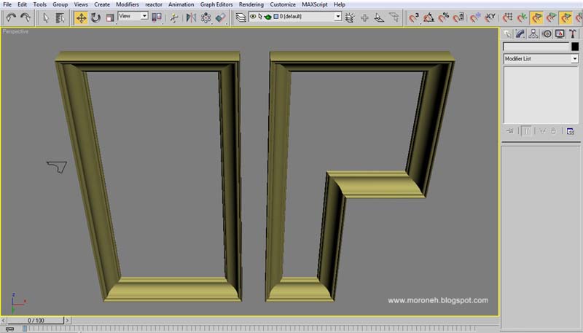Toggle the Percent Snap button

(443, 17)
